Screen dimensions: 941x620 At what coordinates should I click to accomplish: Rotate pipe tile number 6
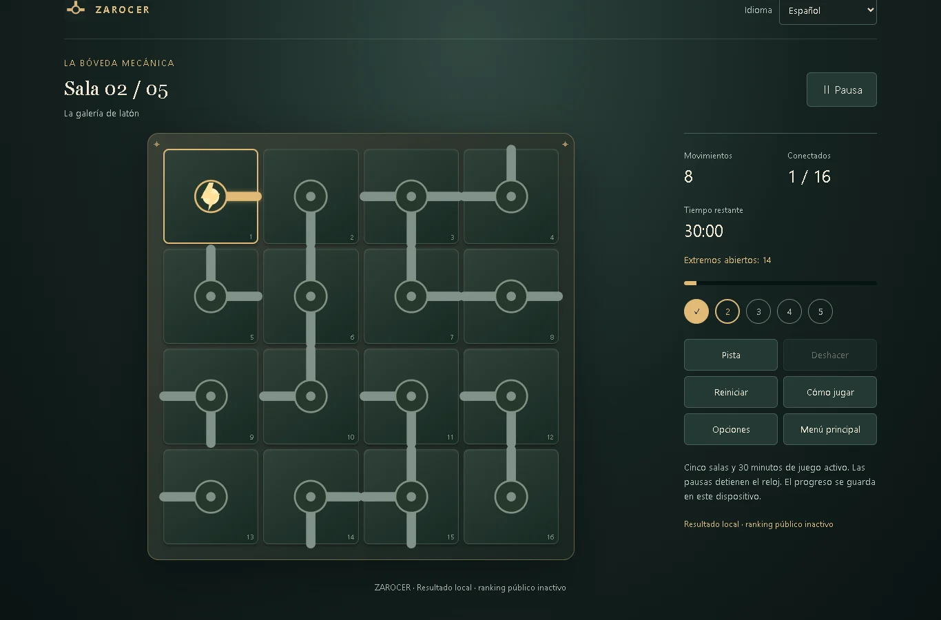311,296
